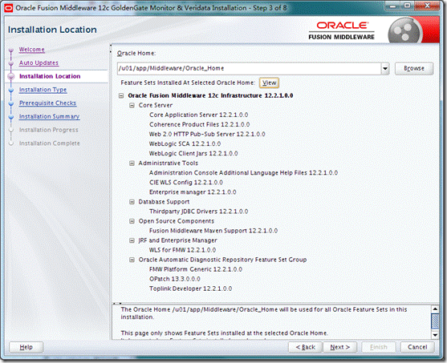Jump to Prerequisite Checks step

coord(47,103)
